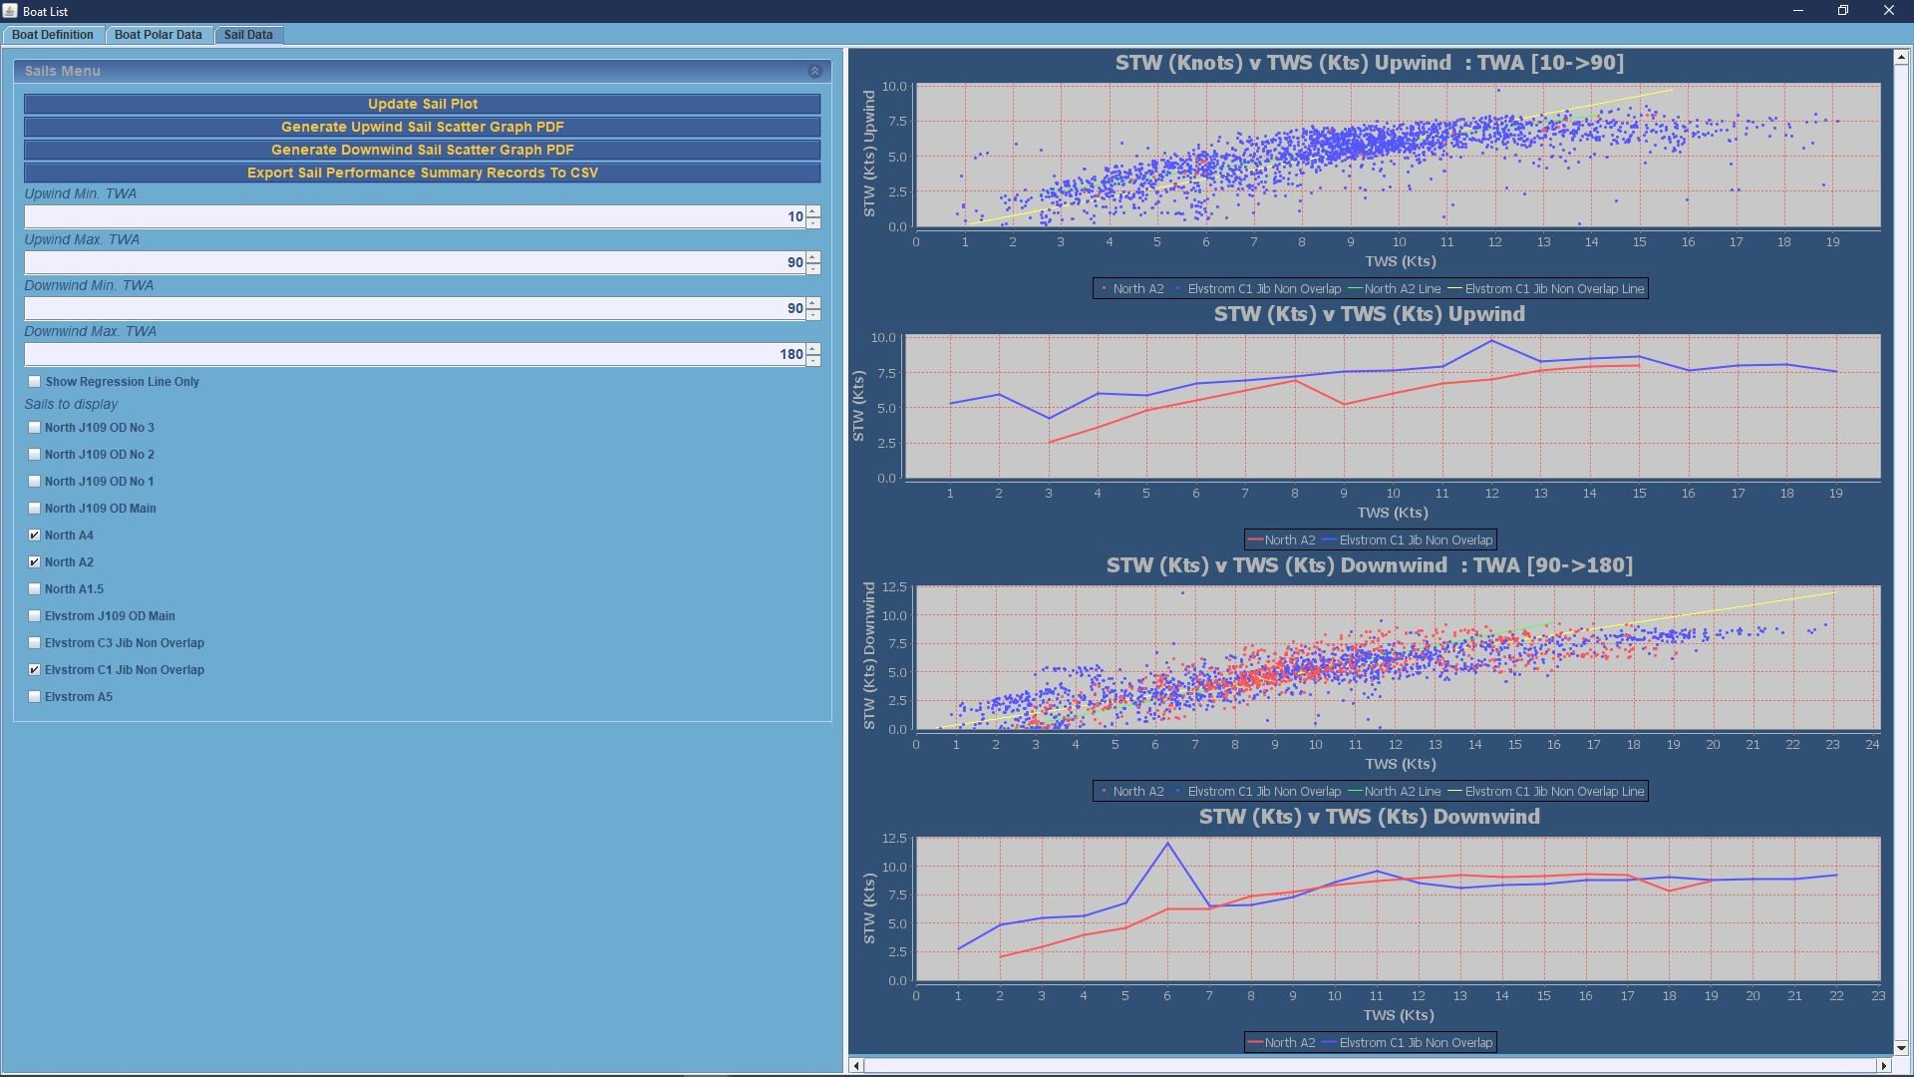Click Generate Downwind Sail Scatter Graph PDF
The width and height of the screenshot is (1914, 1077).
tap(422, 150)
